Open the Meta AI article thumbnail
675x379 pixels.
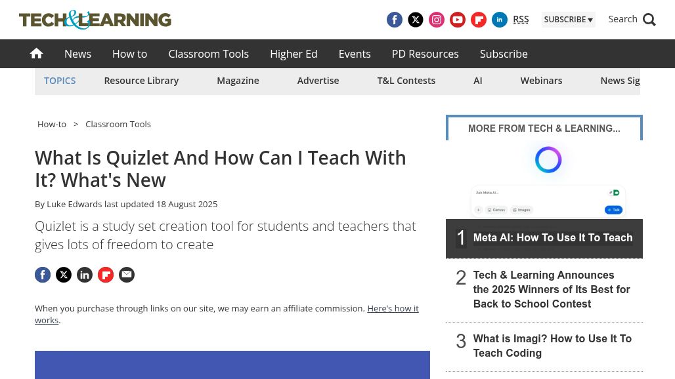[544, 180]
